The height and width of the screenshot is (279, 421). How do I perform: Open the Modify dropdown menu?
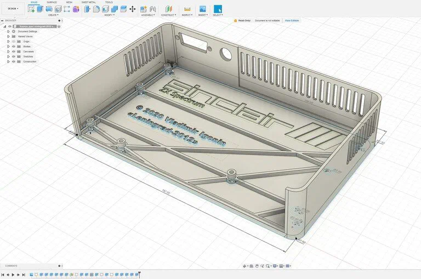point(109,15)
